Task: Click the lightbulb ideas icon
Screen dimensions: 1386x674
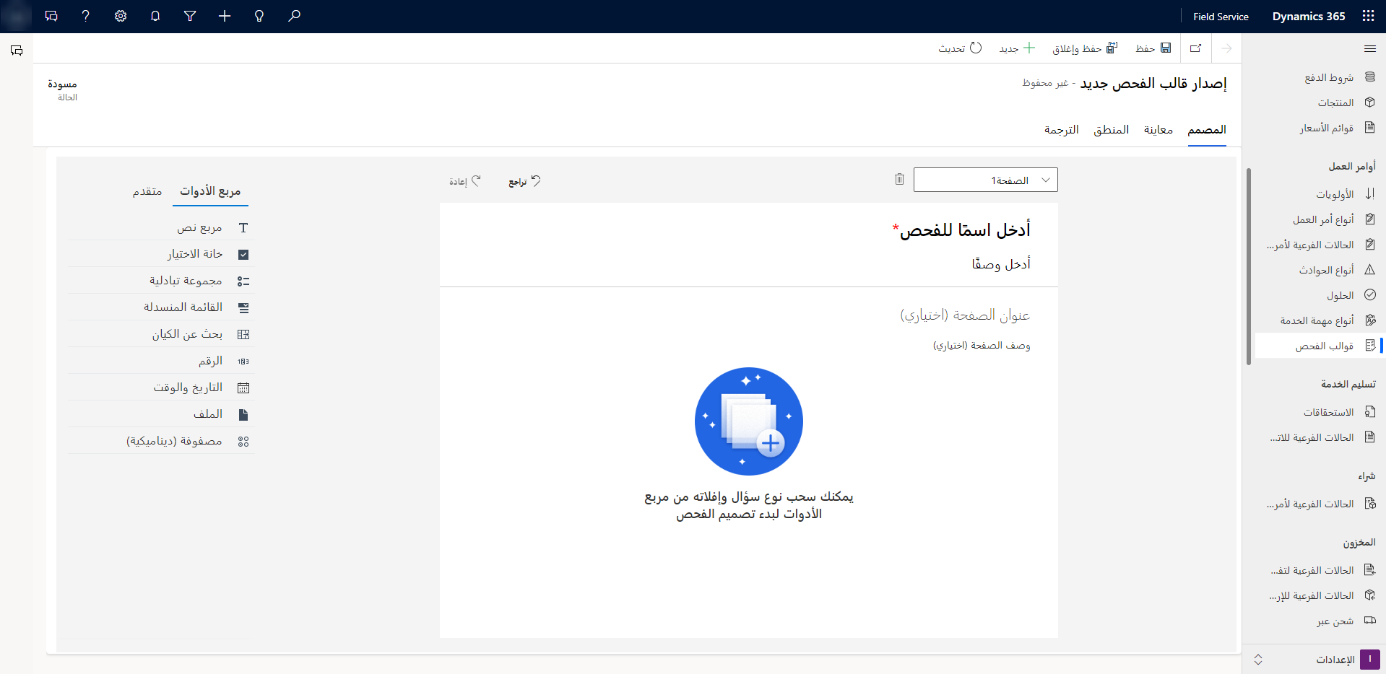Action: 259,16
